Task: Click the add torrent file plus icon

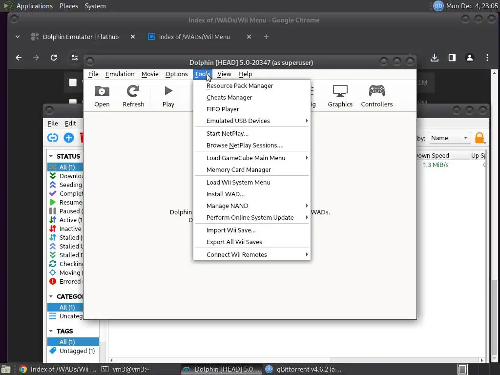Action: coord(68,138)
